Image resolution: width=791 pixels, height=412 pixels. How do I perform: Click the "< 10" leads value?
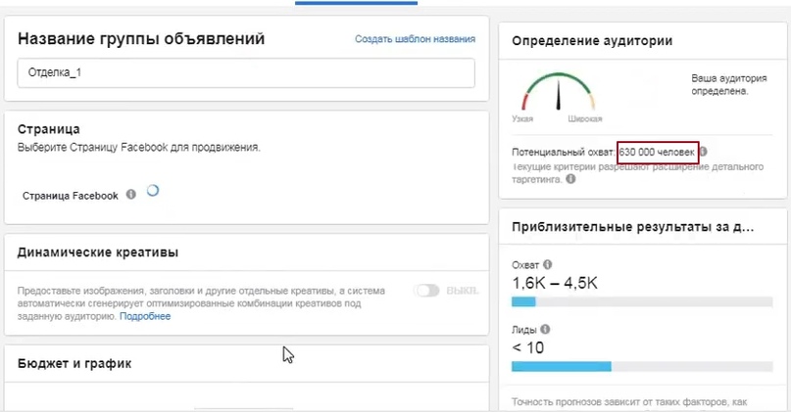pyautogui.click(x=527, y=347)
